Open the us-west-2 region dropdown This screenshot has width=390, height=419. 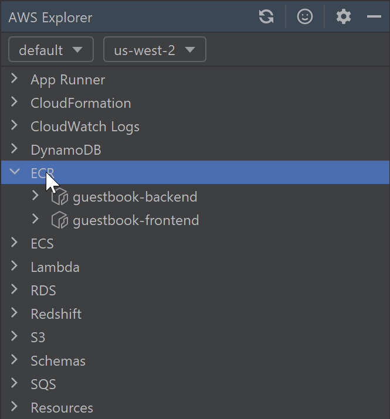[155, 50]
